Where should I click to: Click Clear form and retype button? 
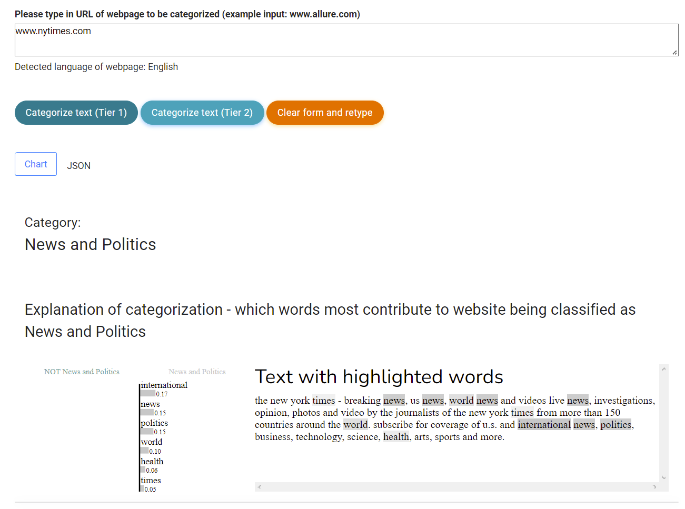[325, 113]
